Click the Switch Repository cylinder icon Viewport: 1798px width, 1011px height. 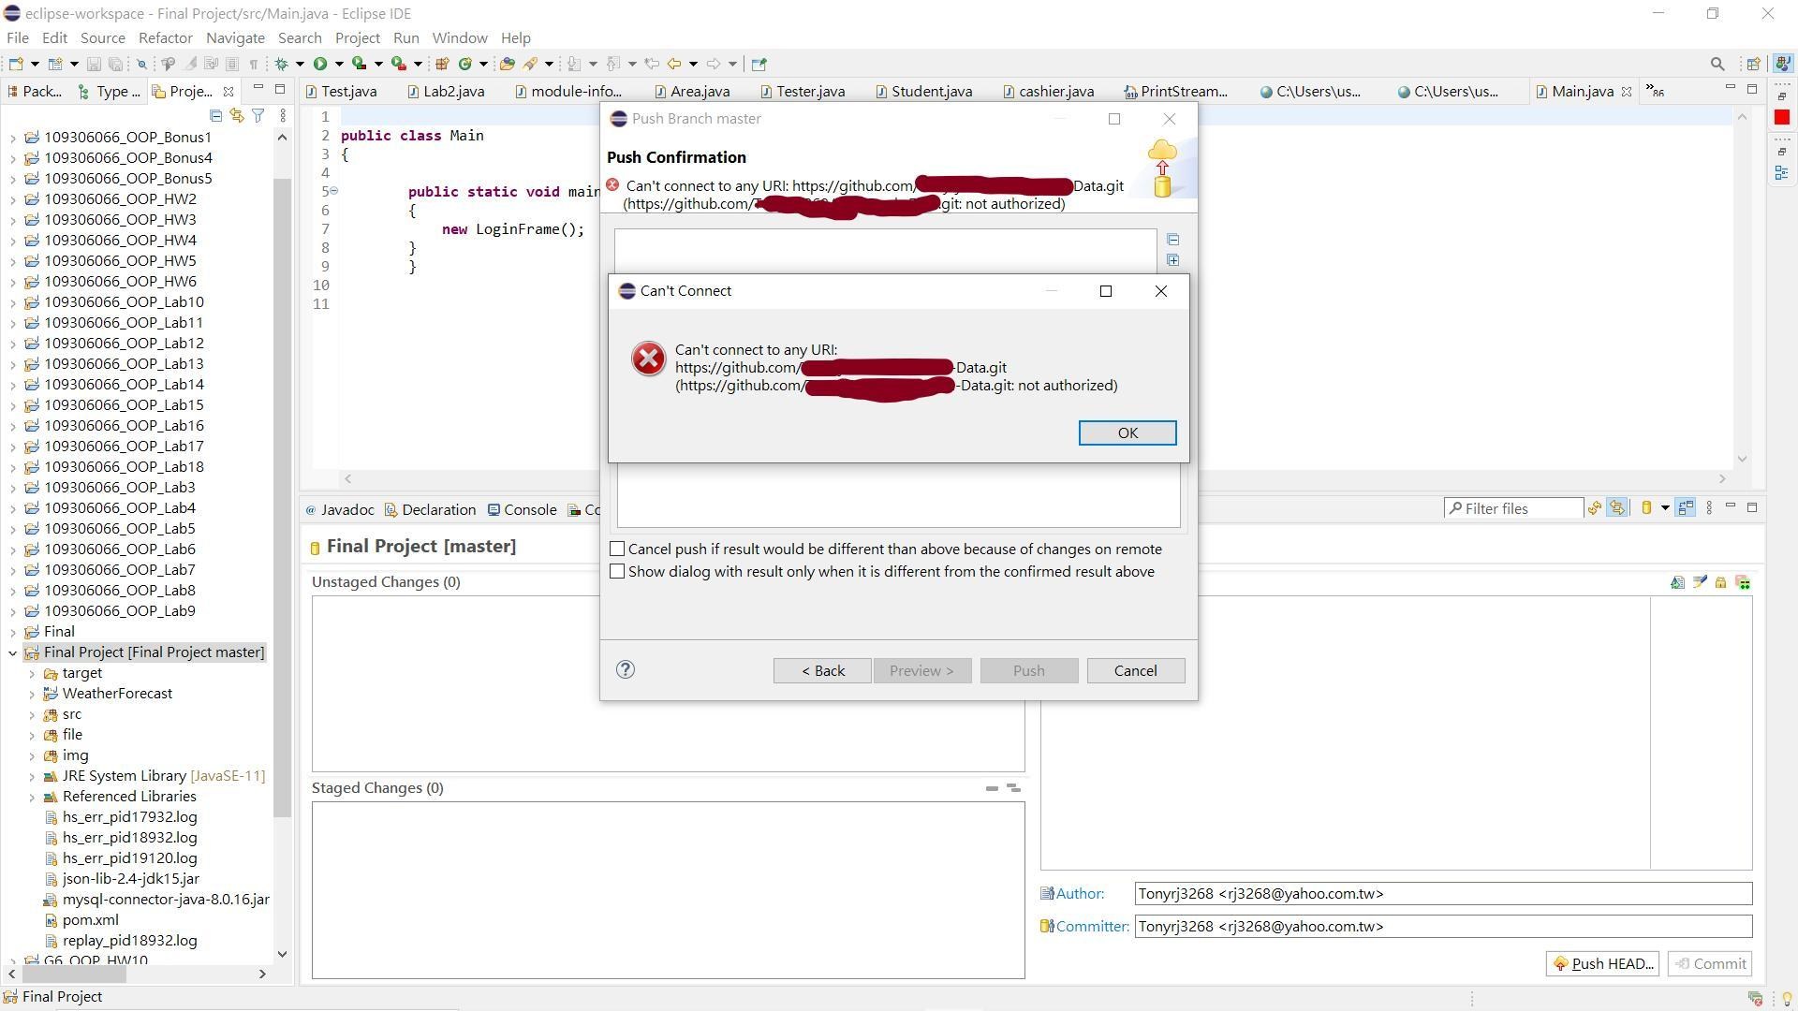(x=1646, y=508)
